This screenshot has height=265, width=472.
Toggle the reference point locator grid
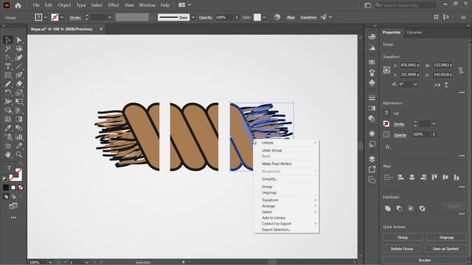(386, 70)
